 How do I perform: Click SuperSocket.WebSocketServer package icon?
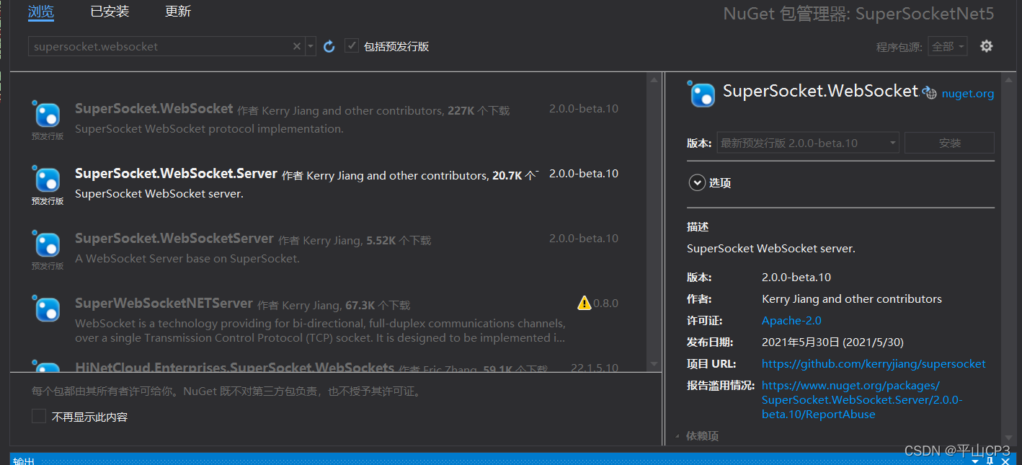pos(48,244)
